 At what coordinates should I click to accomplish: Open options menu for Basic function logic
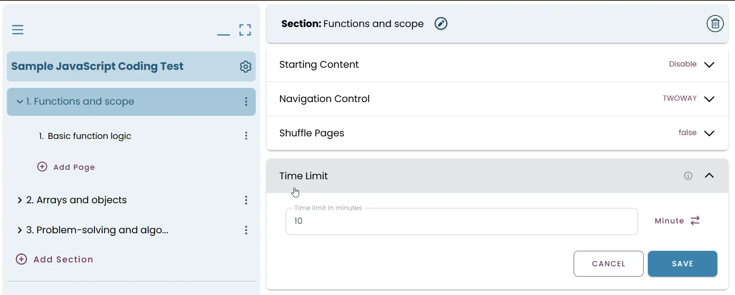pos(246,136)
